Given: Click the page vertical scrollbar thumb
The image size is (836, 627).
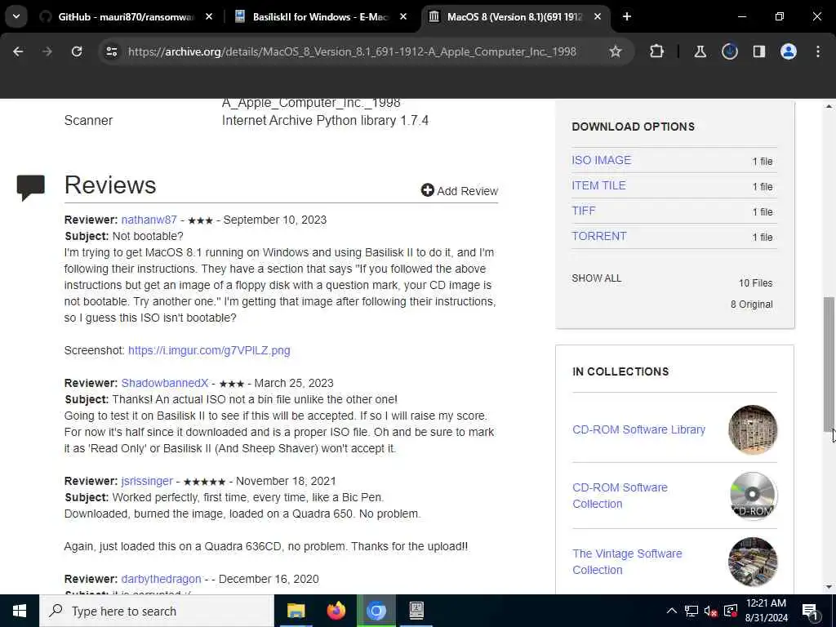Looking at the screenshot, I should [x=828, y=364].
